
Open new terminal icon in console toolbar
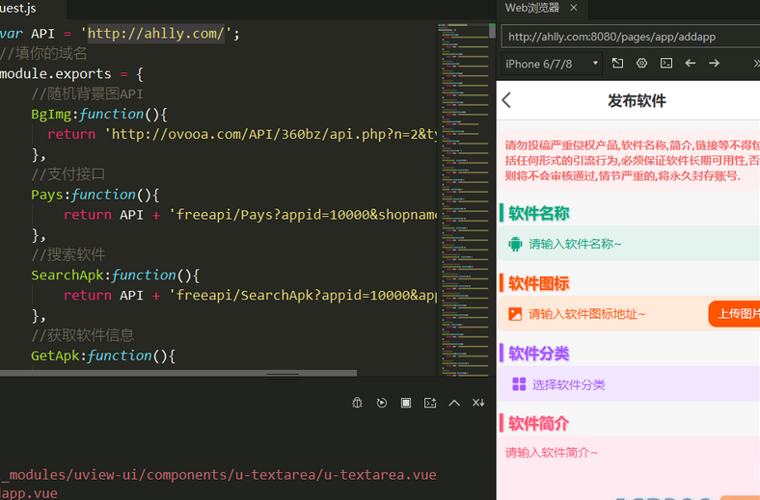tap(430, 403)
